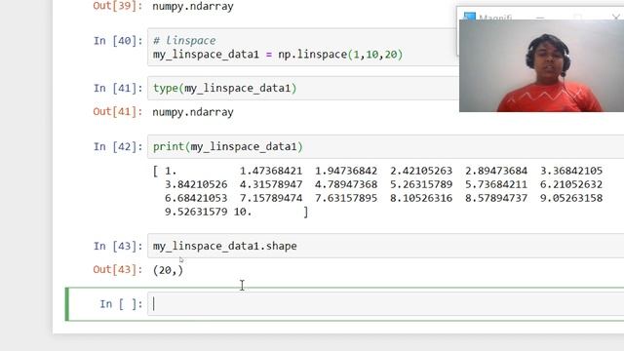Click numpy.ndarray output of Out[39]

pos(193,7)
